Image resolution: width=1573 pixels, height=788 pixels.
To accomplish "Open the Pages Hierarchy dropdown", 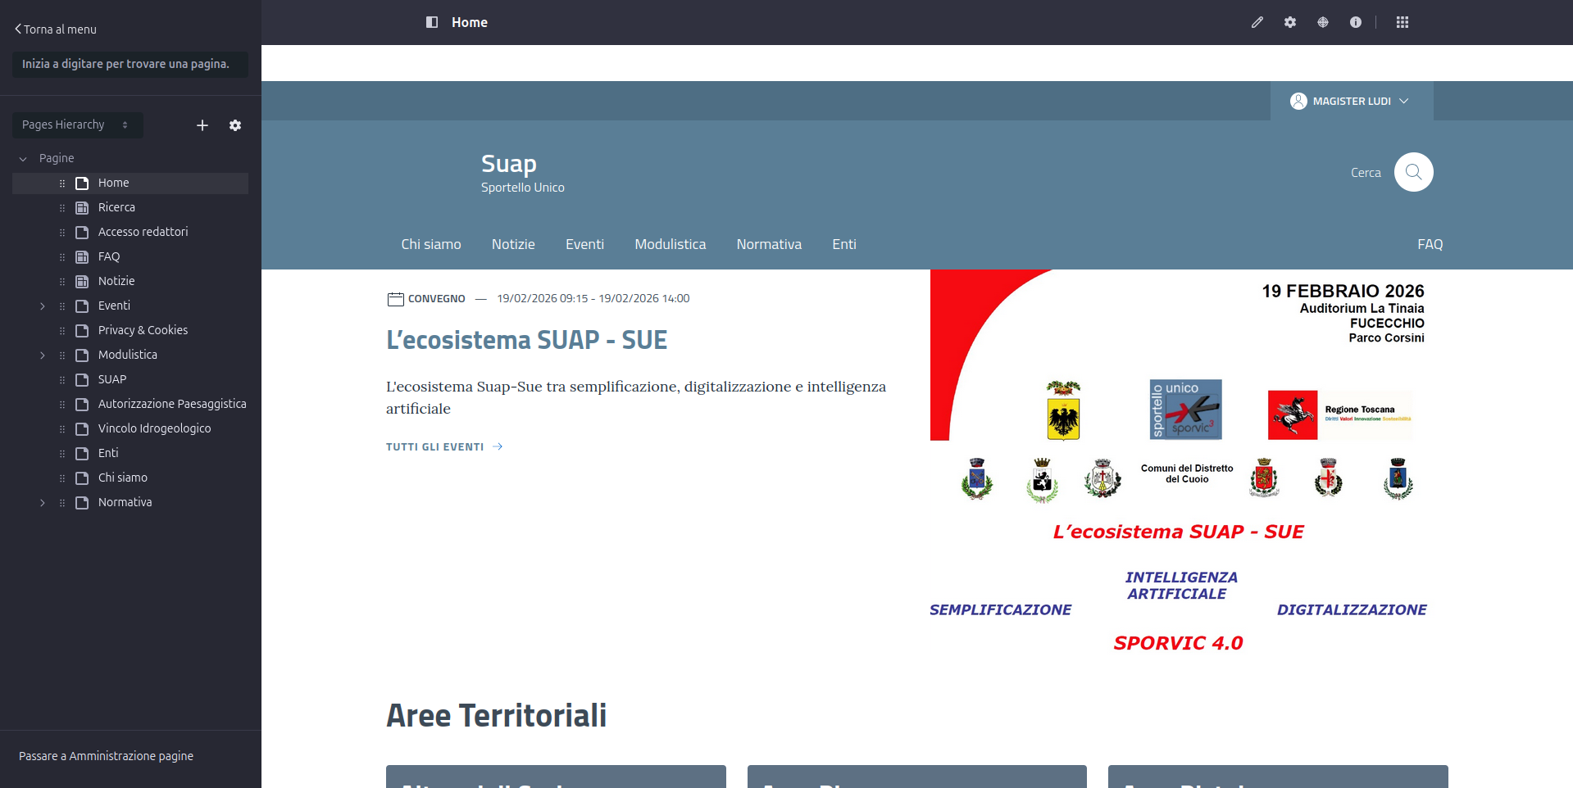I will point(77,125).
